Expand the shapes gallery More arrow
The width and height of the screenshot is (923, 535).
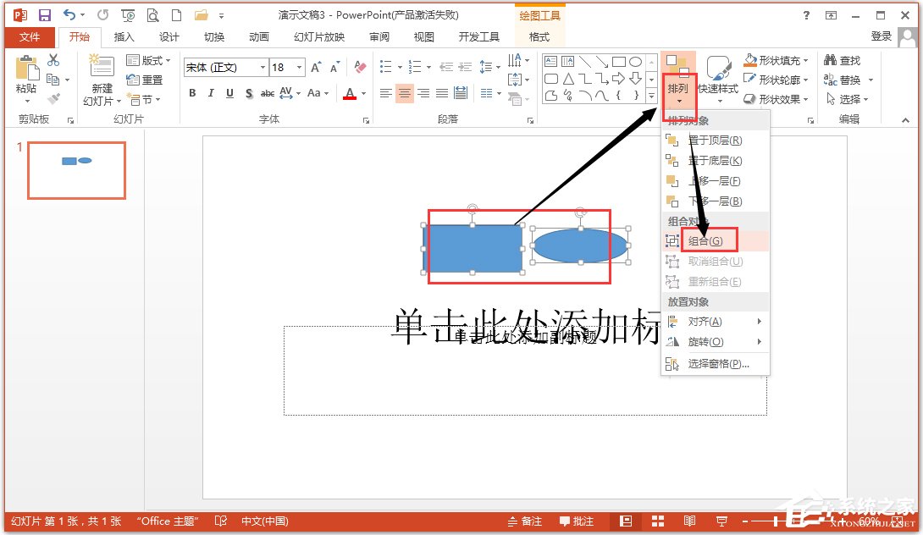click(x=652, y=95)
